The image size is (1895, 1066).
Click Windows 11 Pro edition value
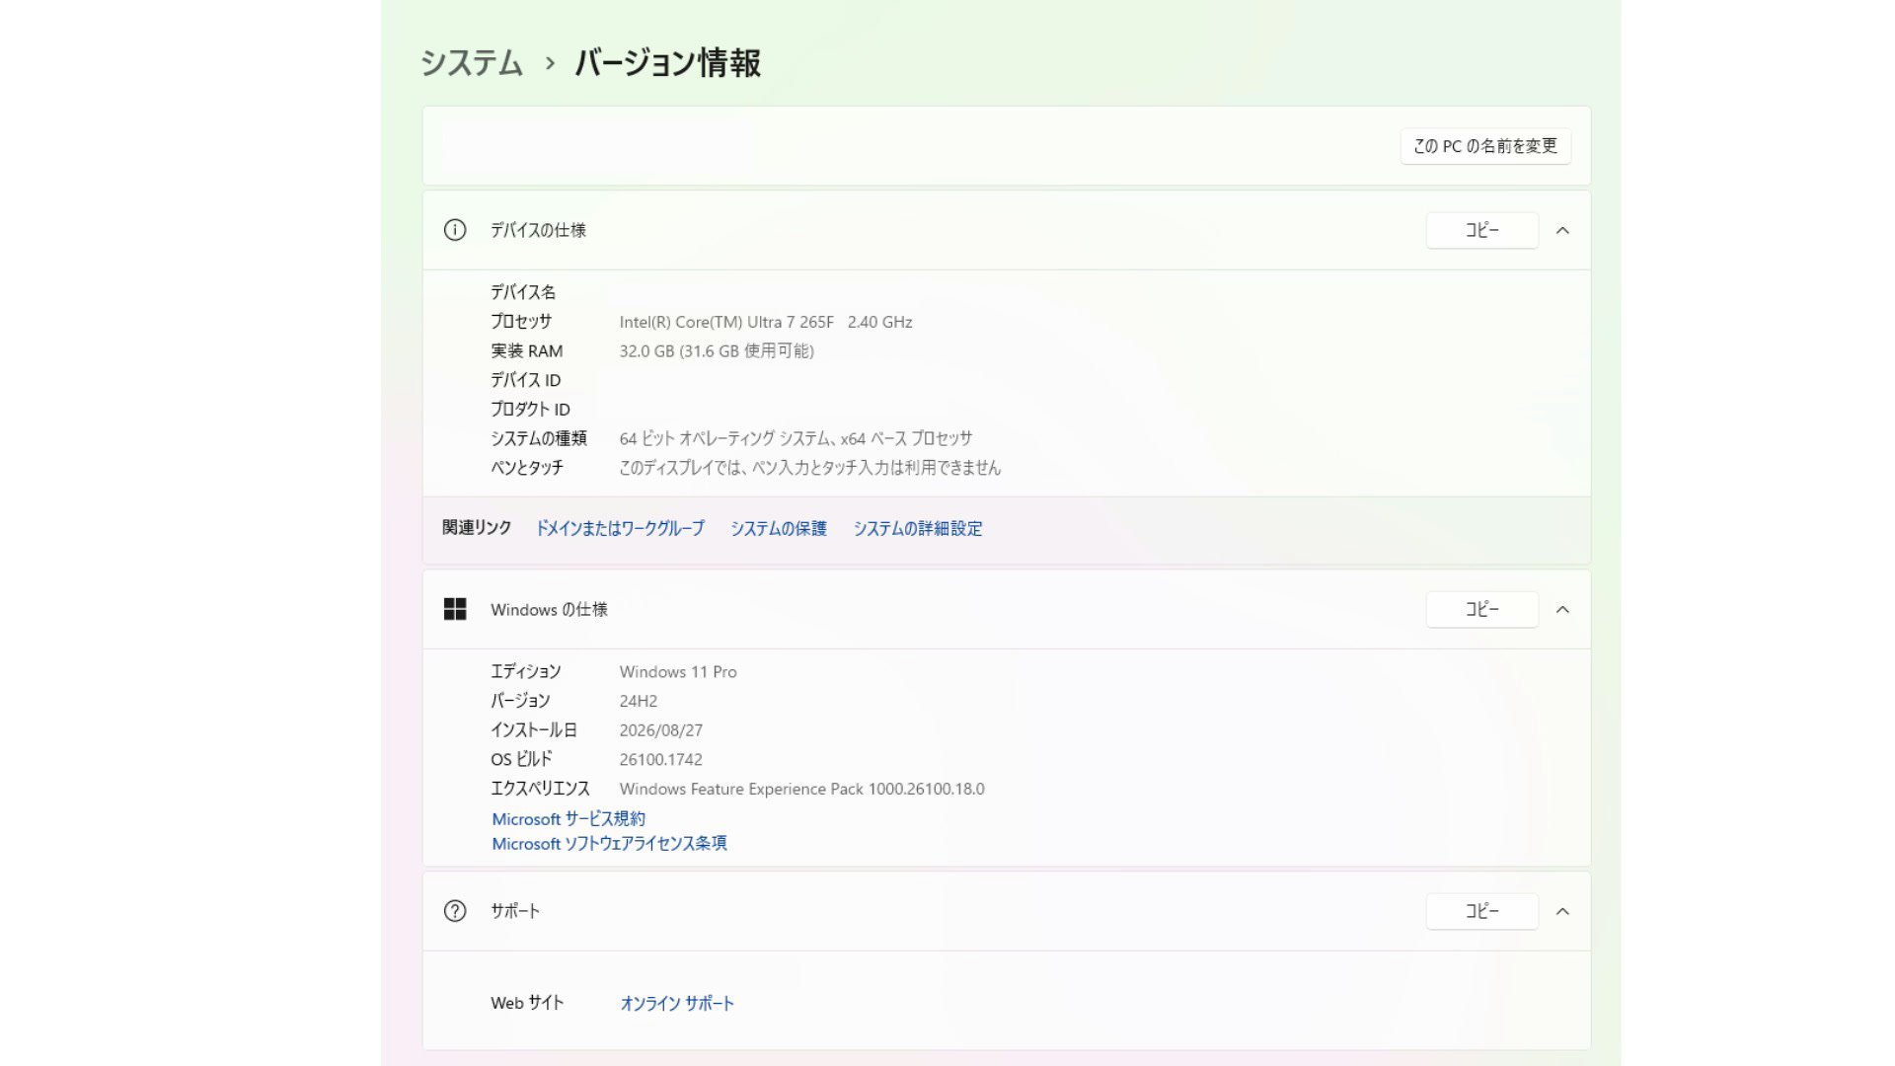tap(678, 671)
